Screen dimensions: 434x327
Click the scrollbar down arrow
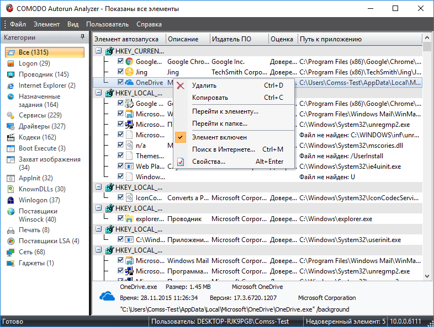click(427, 276)
